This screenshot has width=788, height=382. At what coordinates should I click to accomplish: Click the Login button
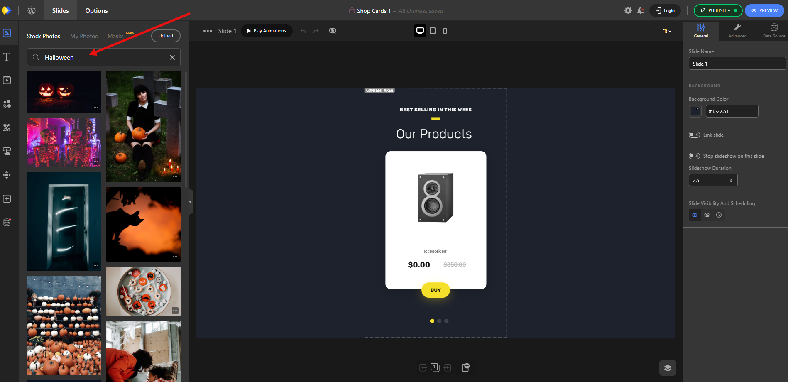coord(665,10)
